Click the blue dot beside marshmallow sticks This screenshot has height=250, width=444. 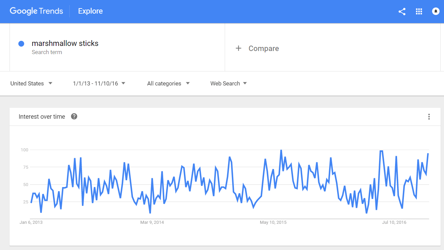pos(21,44)
